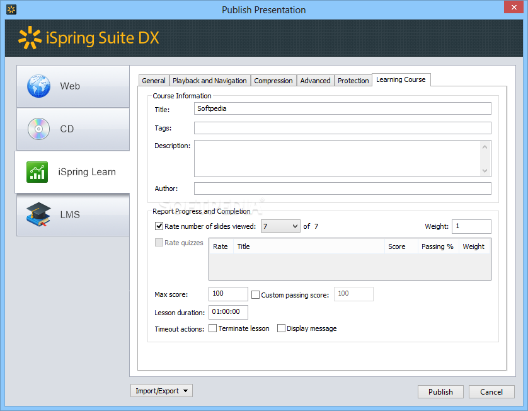The width and height of the screenshot is (528, 411).
Task: Open the Playback and Navigation tab
Action: pos(210,81)
